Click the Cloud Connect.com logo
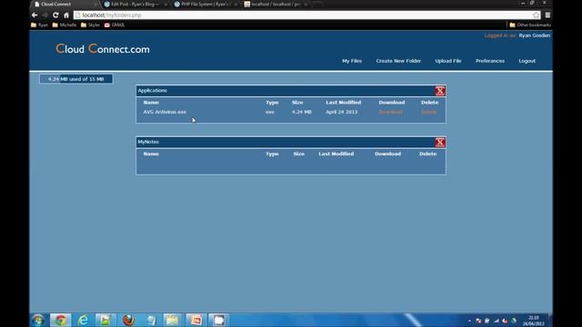 (x=103, y=48)
